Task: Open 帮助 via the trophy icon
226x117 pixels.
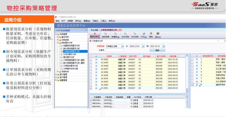Action: pos(151,35)
